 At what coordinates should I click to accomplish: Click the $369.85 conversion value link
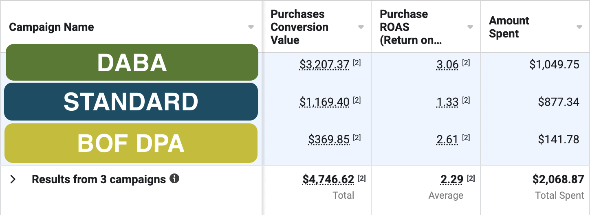click(329, 140)
